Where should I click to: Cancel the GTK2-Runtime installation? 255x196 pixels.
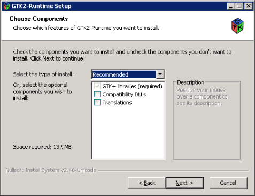click(228, 183)
